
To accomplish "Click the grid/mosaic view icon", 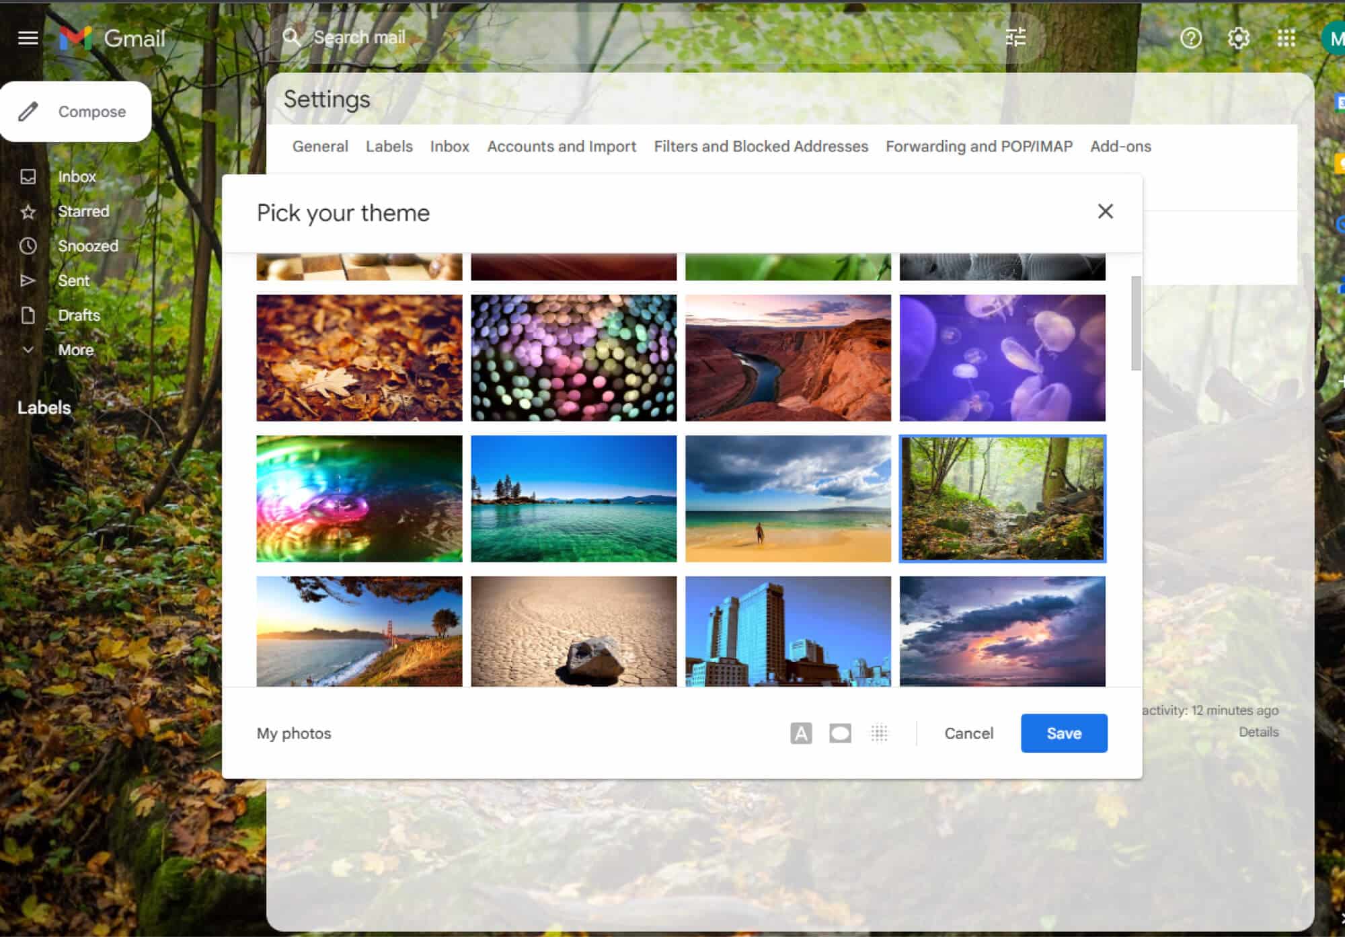I will click(879, 733).
